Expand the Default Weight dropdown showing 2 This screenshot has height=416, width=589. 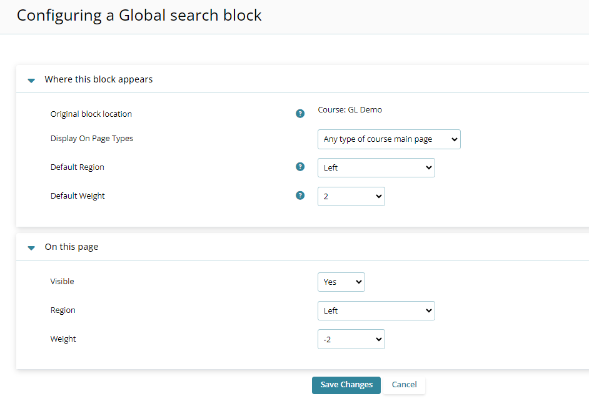coord(351,196)
